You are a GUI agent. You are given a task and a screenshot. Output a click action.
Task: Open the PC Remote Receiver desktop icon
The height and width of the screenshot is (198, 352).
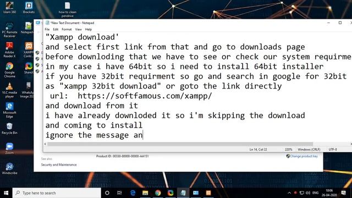click(x=9, y=30)
